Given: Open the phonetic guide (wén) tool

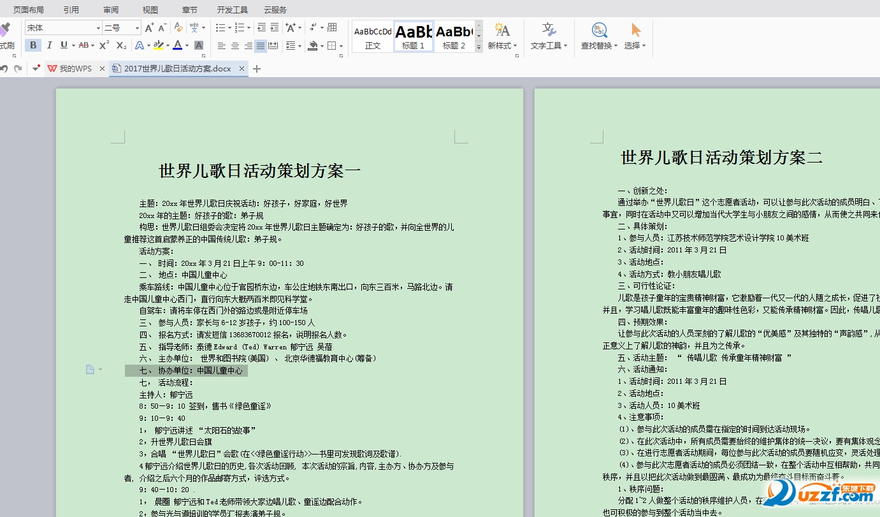Looking at the screenshot, I should (x=194, y=27).
